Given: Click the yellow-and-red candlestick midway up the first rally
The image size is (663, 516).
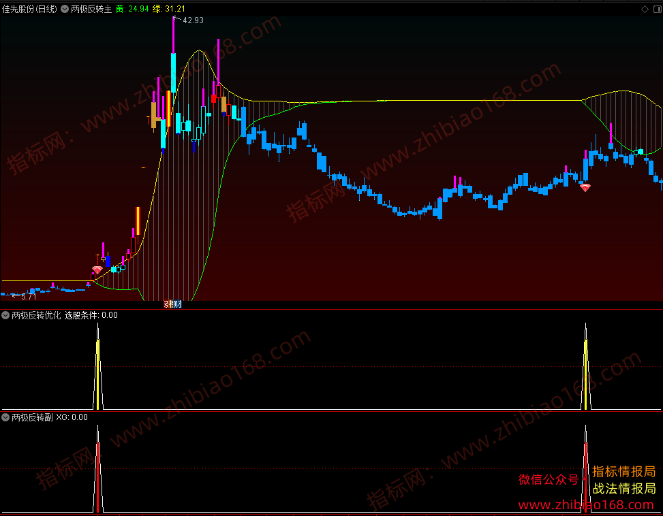Looking at the screenshot, I should pyautogui.click(x=138, y=221).
